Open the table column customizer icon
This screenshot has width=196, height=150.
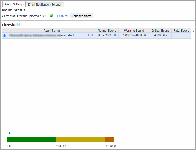pos(193,30)
